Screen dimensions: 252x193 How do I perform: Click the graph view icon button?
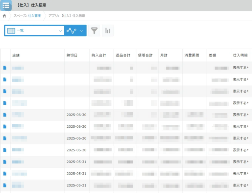pyautogui.click(x=71, y=31)
